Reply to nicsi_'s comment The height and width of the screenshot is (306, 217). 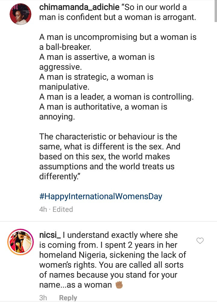point(68,298)
